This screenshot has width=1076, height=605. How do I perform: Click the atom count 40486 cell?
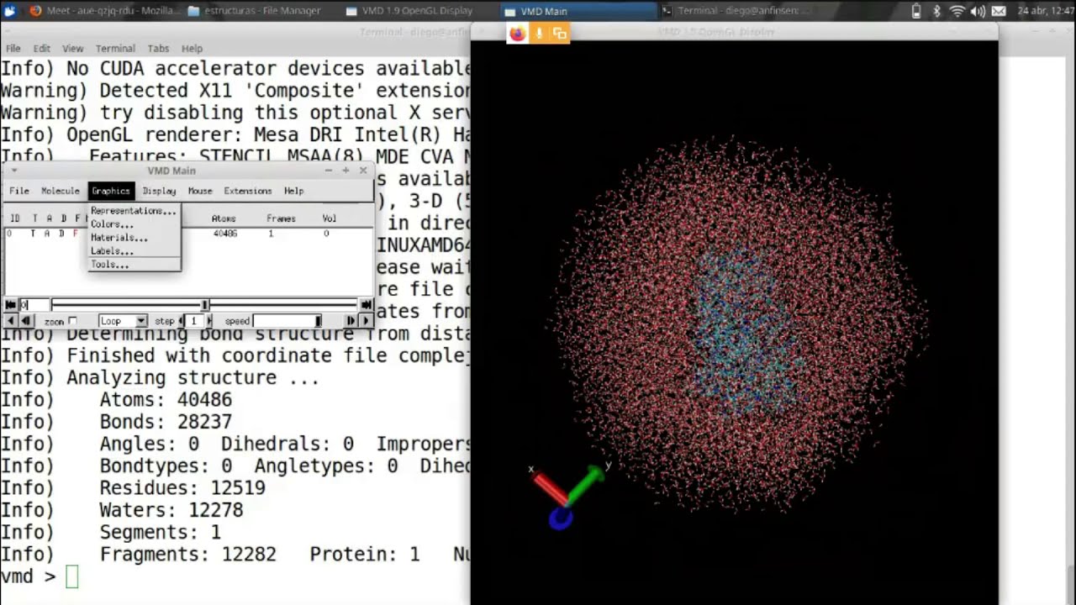pos(224,234)
